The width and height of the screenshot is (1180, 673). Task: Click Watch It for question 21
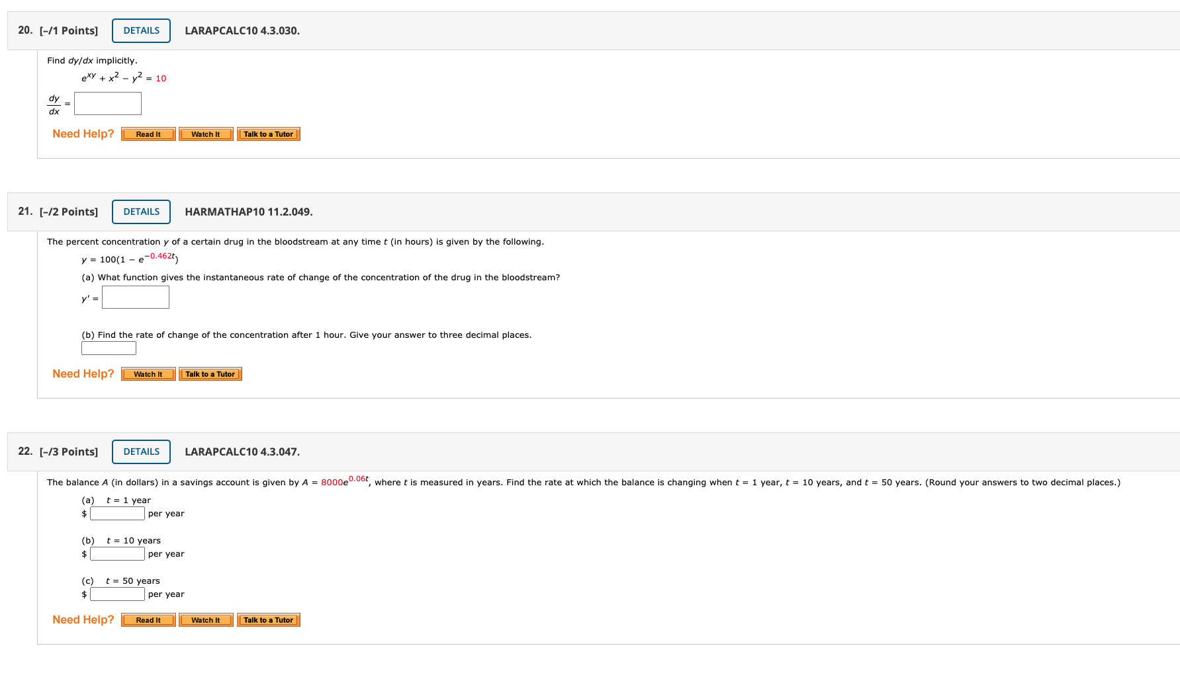pos(148,374)
